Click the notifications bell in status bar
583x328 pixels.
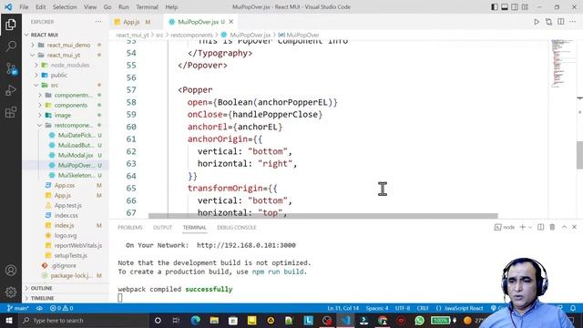coord(573,308)
